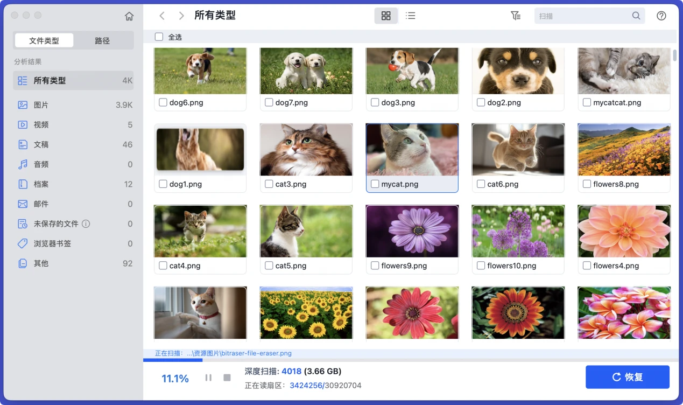Switch to list view mode
The width and height of the screenshot is (683, 405).
click(x=411, y=16)
